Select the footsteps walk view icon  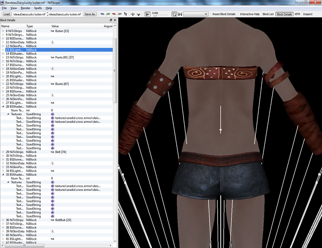tap(125, 14)
